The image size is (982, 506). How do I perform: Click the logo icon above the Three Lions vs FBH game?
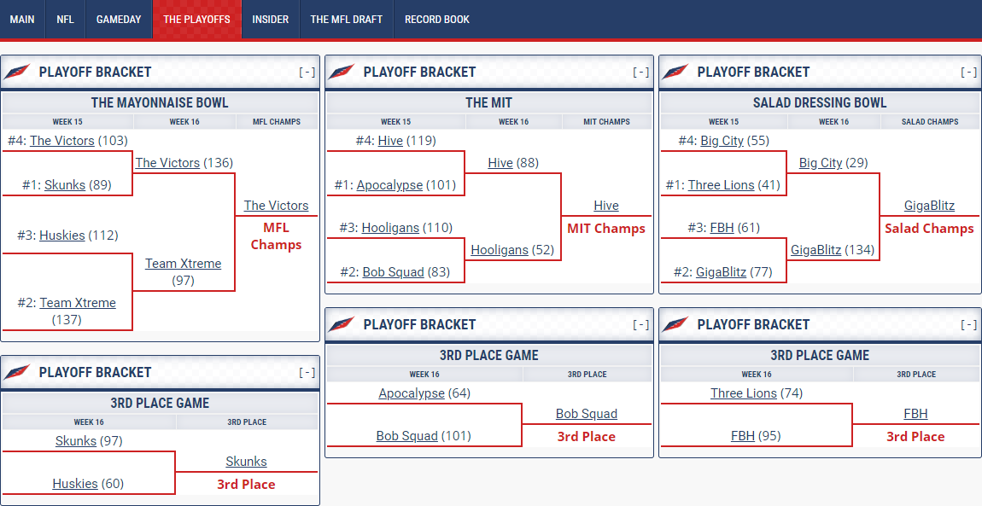click(675, 325)
